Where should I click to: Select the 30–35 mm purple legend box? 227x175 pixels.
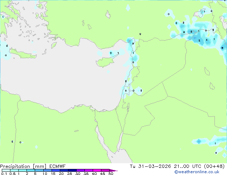coord(81,170)
